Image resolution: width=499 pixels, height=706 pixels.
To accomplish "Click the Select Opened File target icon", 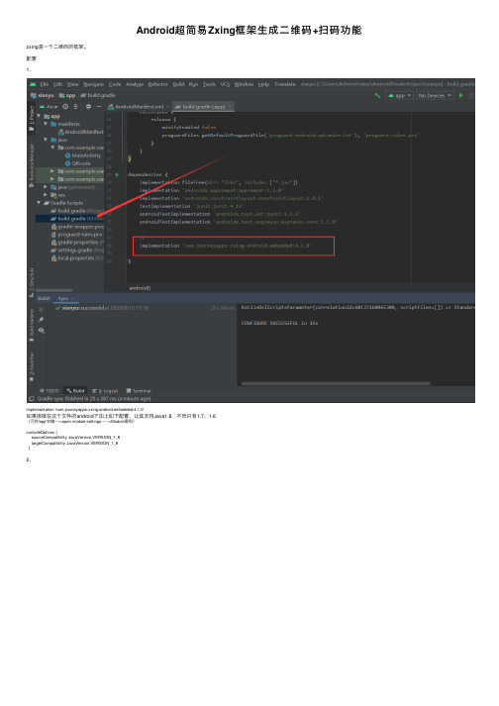I will point(65,107).
